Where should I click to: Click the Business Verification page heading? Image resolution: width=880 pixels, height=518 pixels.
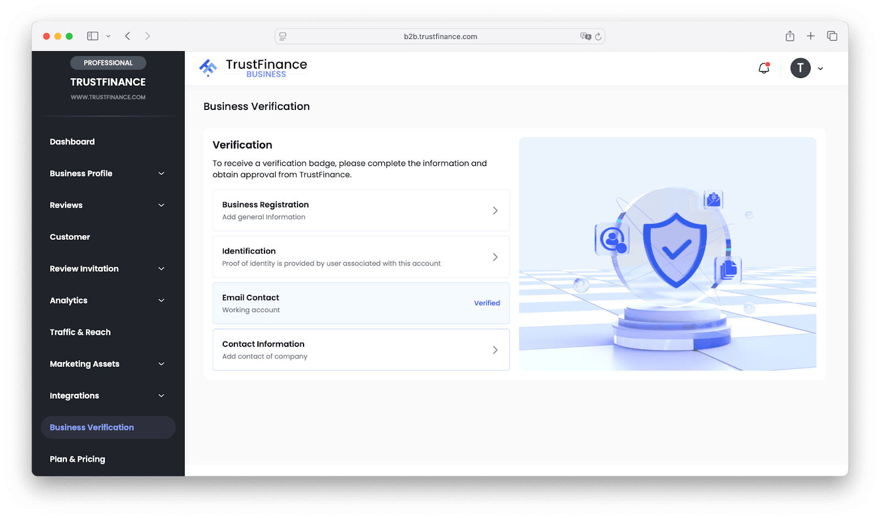(257, 107)
